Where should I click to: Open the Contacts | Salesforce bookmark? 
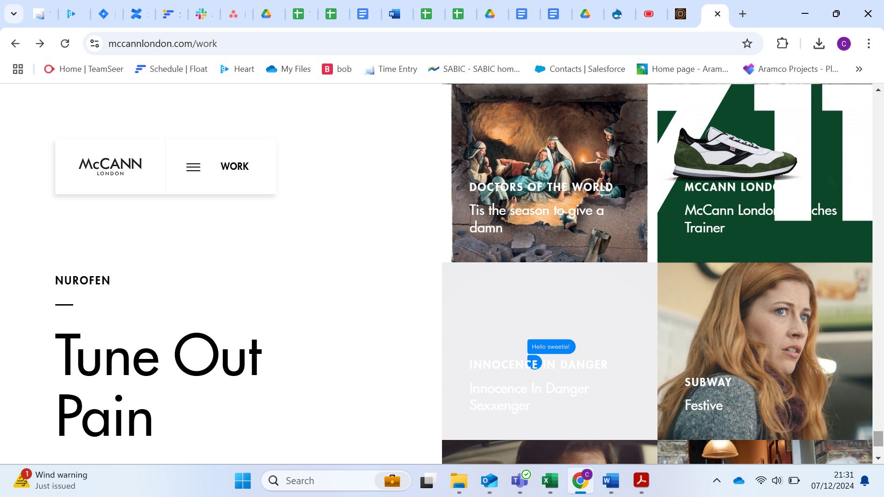(x=580, y=69)
